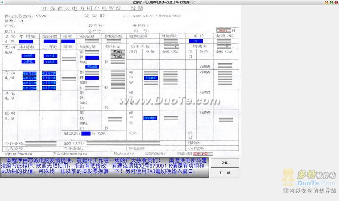This screenshot has width=339, height=201.
Task: Click the 有功总 gray field
Action: [118, 57]
